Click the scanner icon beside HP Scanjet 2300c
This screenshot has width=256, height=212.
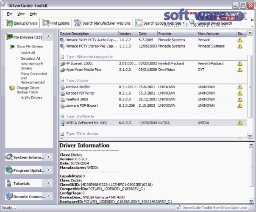point(62,64)
